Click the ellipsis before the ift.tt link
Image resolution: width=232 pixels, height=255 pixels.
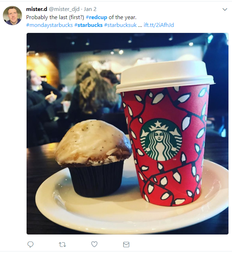[140, 26]
